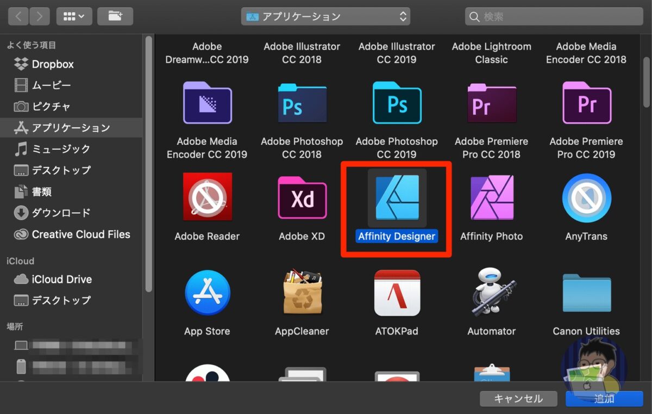Select the App Store app icon

point(207,293)
